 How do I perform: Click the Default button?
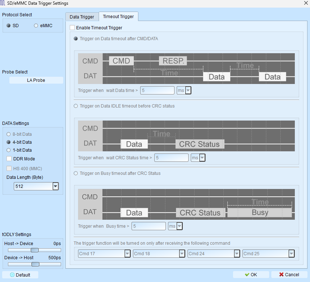[20, 275]
